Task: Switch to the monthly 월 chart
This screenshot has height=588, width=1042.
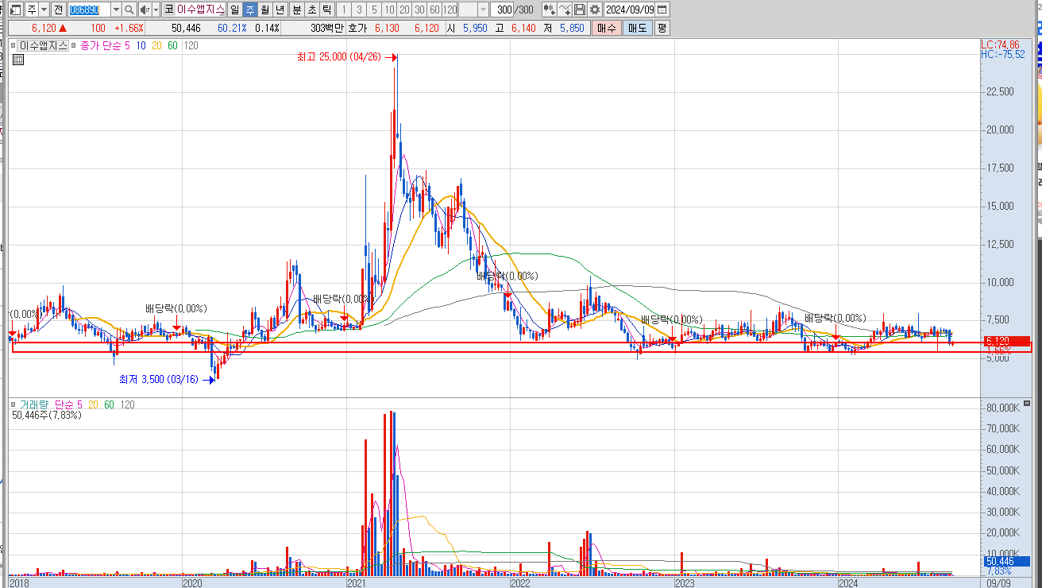Action: (265, 10)
